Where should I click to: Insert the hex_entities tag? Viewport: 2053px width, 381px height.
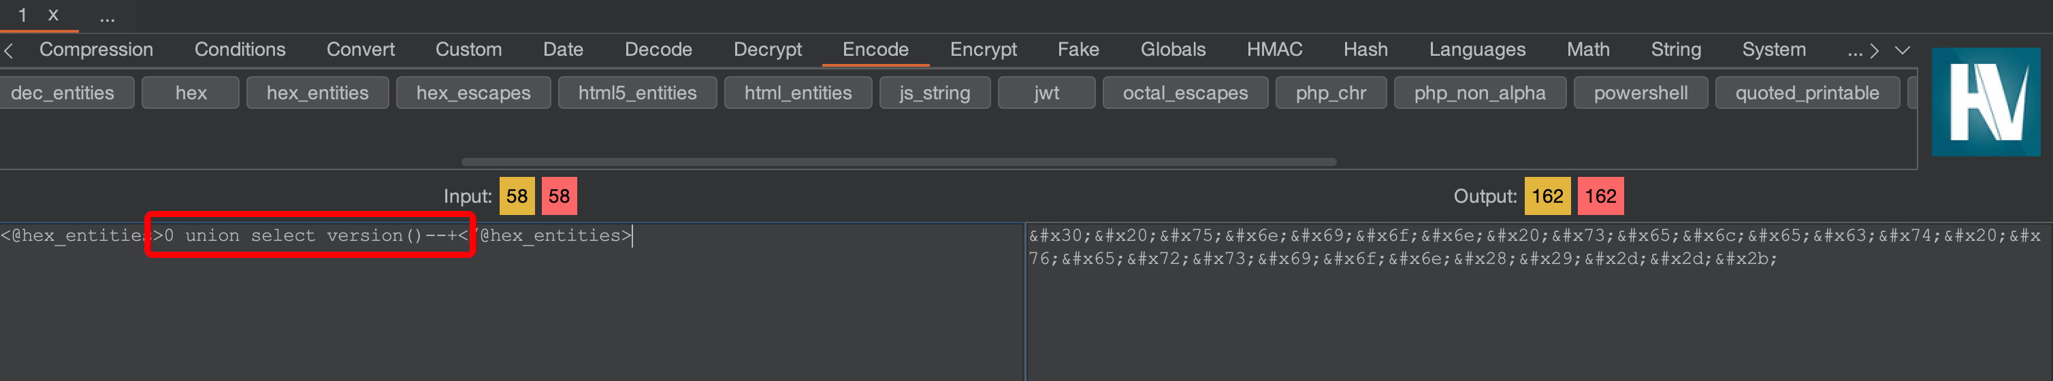(x=317, y=93)
